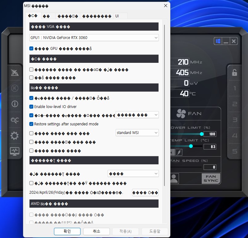Select profile slot 4 in Afterburner
The height and width of the screenshot is (238, 248).
(x=235, y=136)
